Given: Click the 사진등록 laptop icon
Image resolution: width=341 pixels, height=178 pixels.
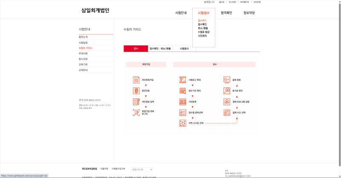Looking at the screenshot, I should coord(183,102).
